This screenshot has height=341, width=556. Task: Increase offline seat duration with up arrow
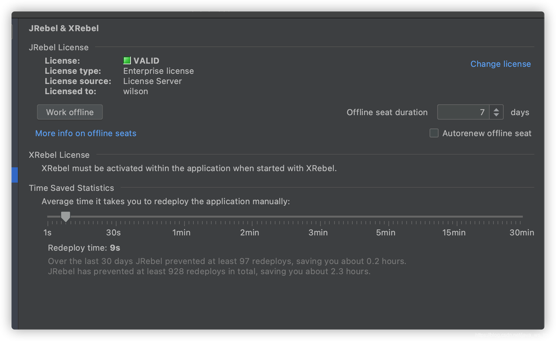[496, 109]
